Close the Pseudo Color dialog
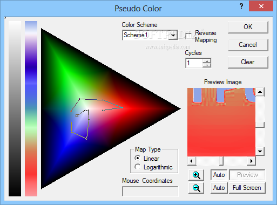The height and width of the screenshot is (205, 277). [261, 6]
